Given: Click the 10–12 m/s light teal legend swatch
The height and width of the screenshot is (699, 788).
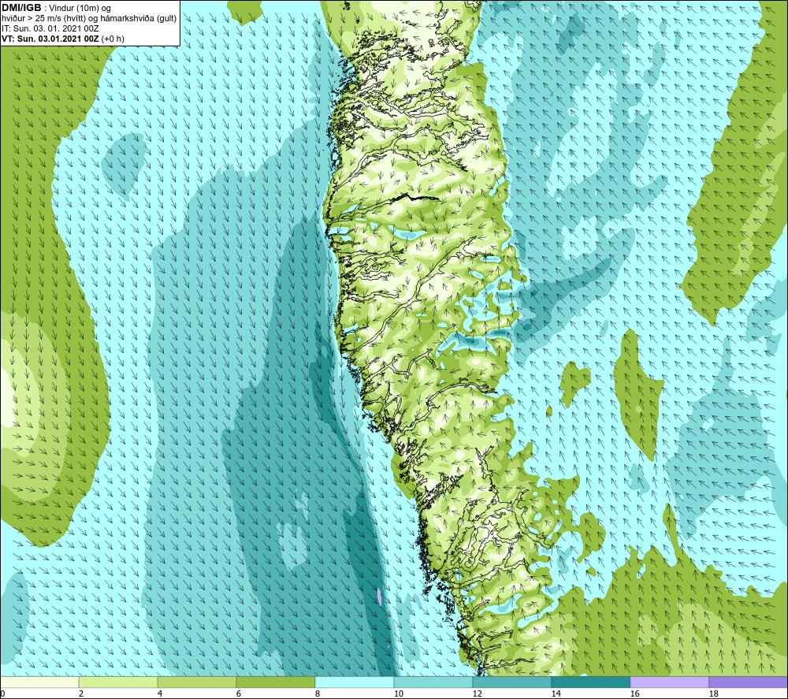Looking at the screenshot, I should click(433, 682).
